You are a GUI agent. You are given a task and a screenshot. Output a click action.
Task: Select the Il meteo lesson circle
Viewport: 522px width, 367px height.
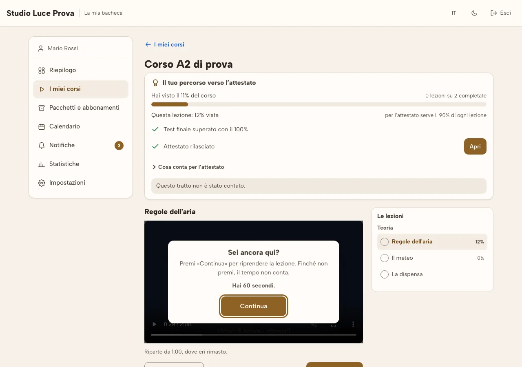(x=384, y=258)
